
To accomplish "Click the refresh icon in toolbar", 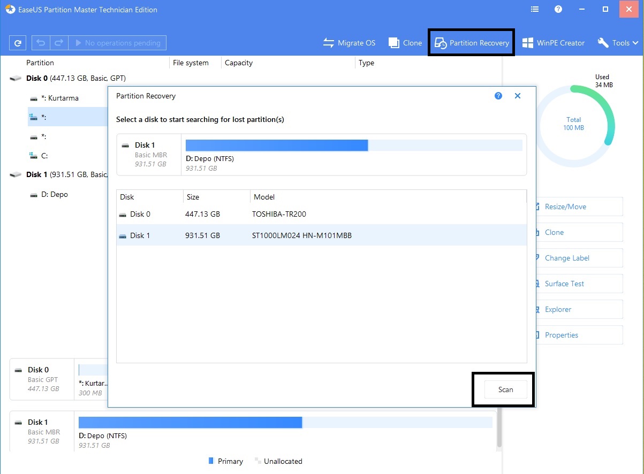I will [x=18, y=43].
